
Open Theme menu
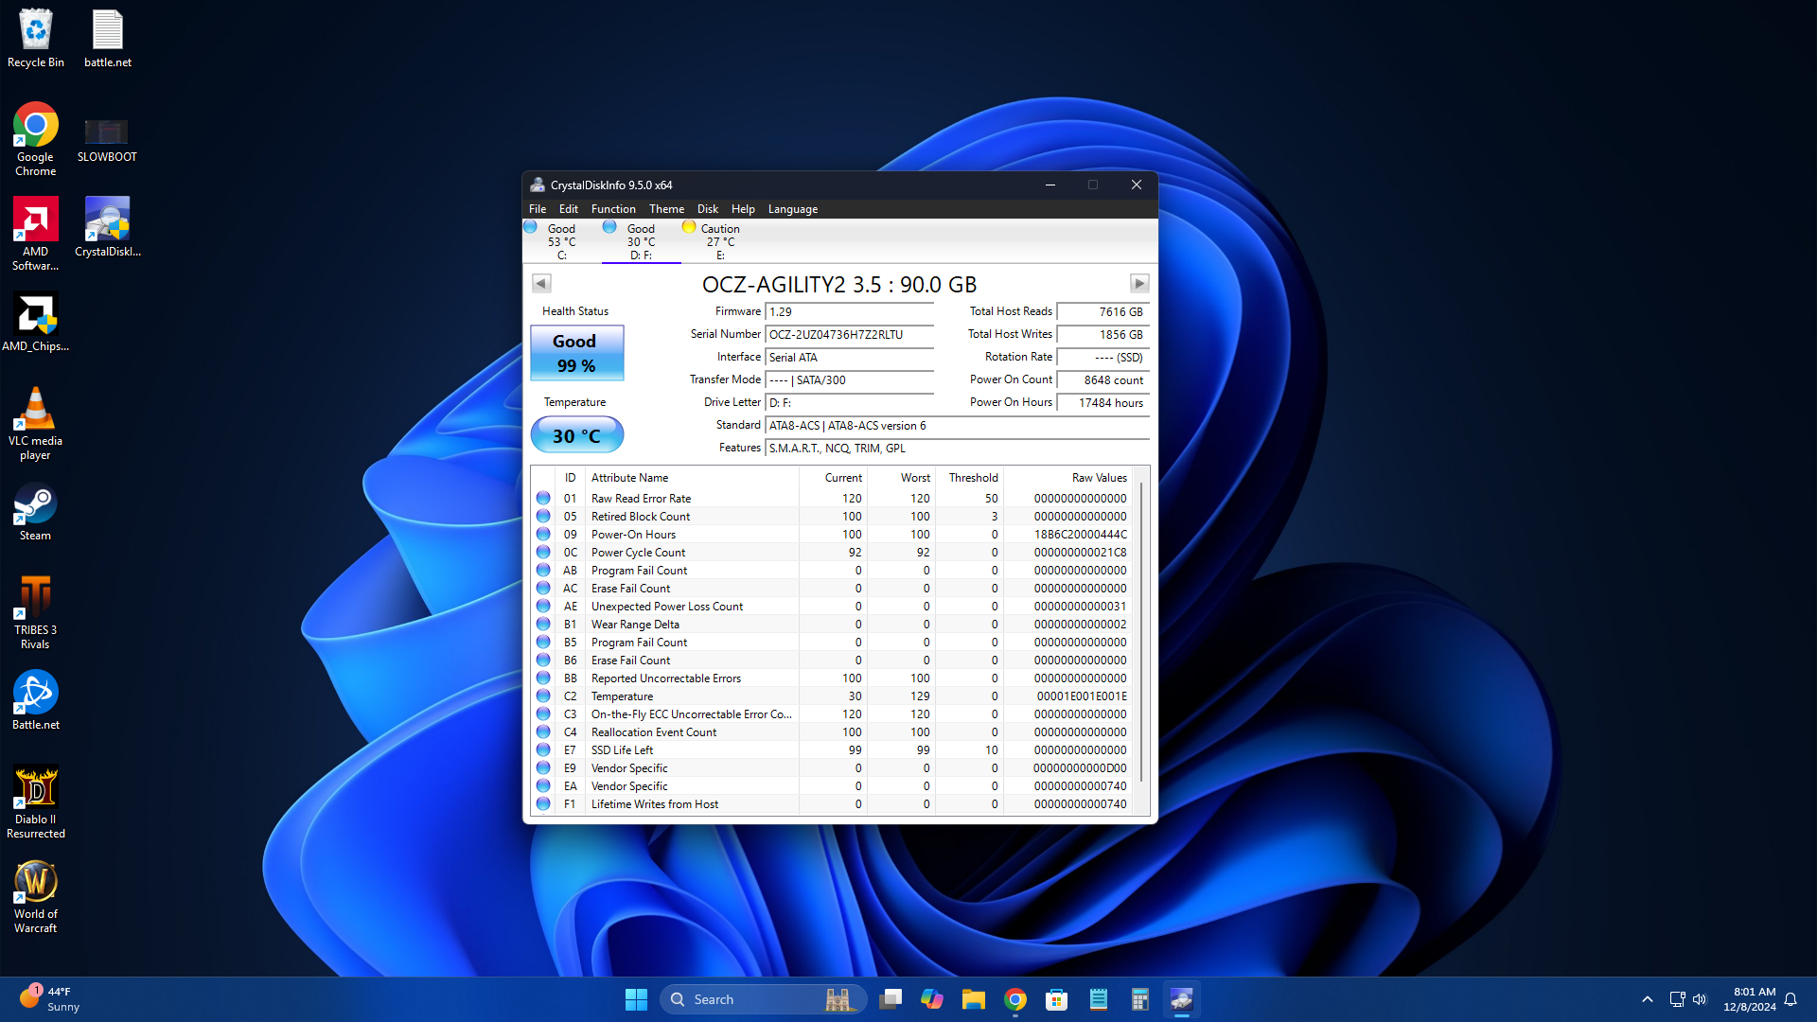tap(666, 209)
